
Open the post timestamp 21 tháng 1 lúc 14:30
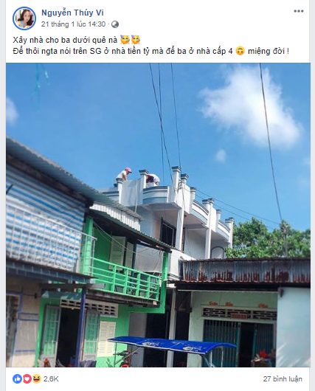[74, 24]
